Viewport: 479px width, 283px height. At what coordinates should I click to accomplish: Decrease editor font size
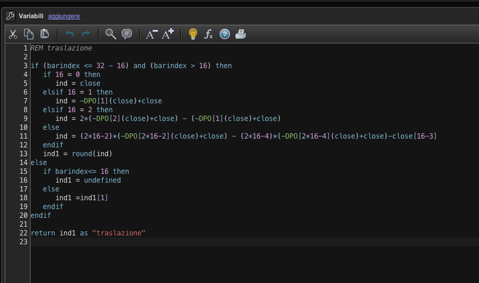[x=151, y=34]
